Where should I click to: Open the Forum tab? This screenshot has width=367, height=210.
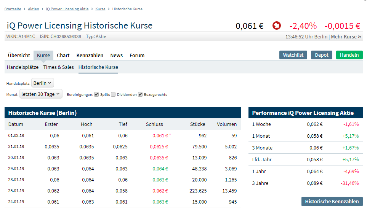click(x=137, y=55)
